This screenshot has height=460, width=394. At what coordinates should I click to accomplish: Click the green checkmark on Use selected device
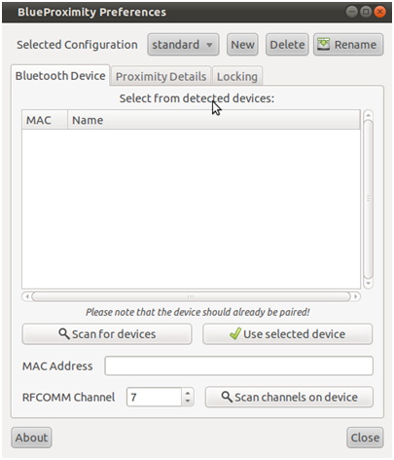pyautogui.click(x=235, y=333)
